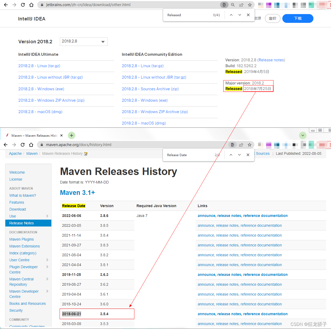Click the edit icon next to Maven Releases History breadcrumb

[86, 154]
